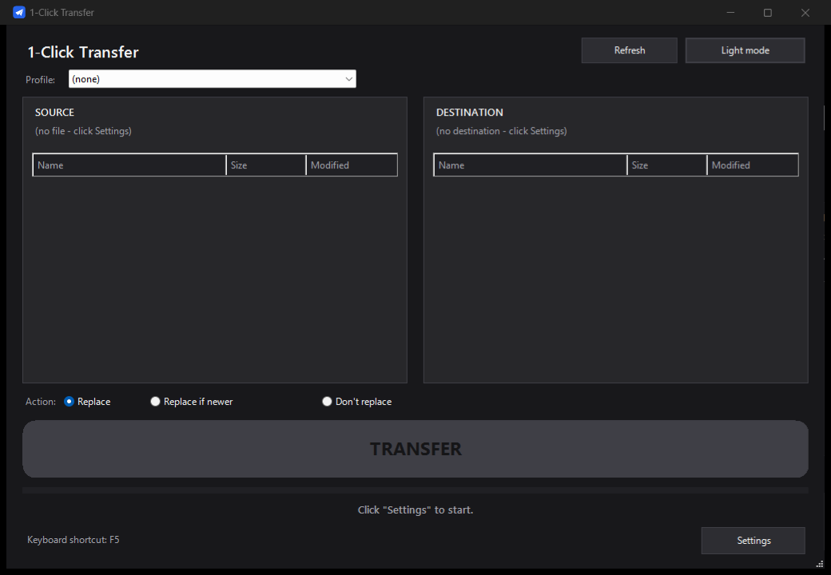
Task: Click the "Keyboard shortcut: F5" text
Action: click(x=74, y=540)
